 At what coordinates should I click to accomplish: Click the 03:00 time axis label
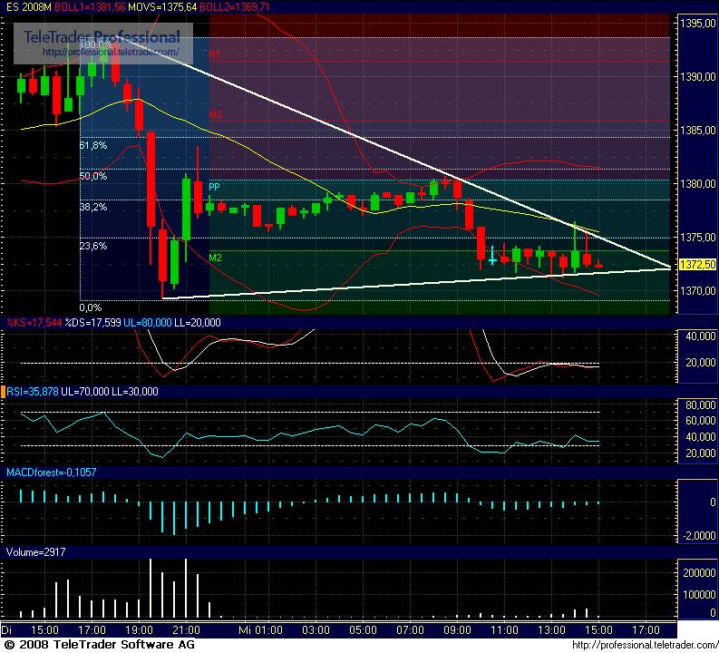(x=316, y=630)
